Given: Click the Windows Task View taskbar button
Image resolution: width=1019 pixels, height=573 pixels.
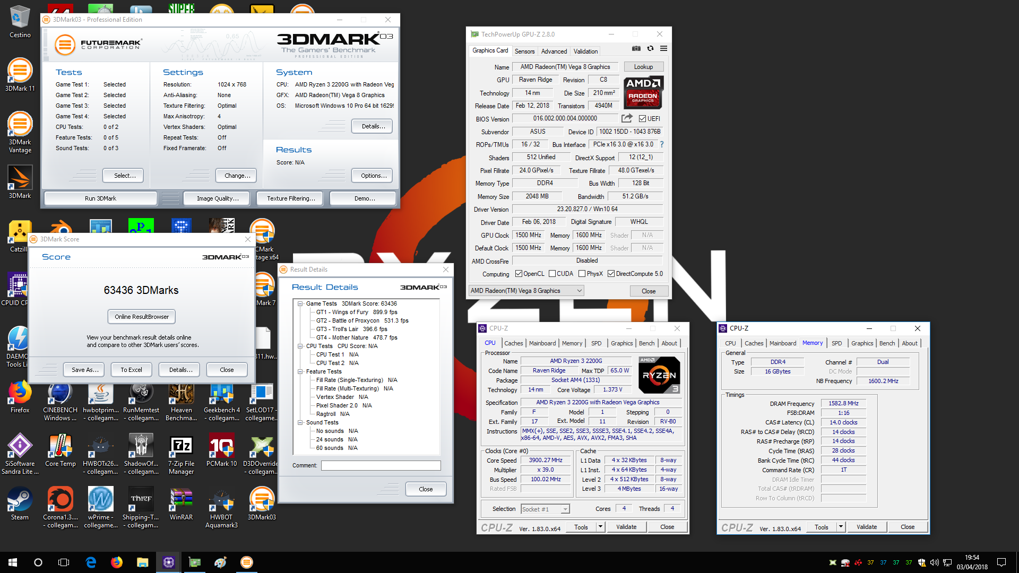Looking at the screenshot, I should 64,562.
